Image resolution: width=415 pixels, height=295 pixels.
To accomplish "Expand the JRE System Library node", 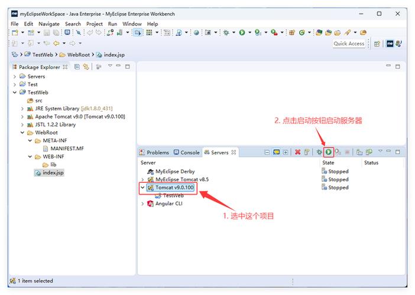I will (x=23, y=109).
